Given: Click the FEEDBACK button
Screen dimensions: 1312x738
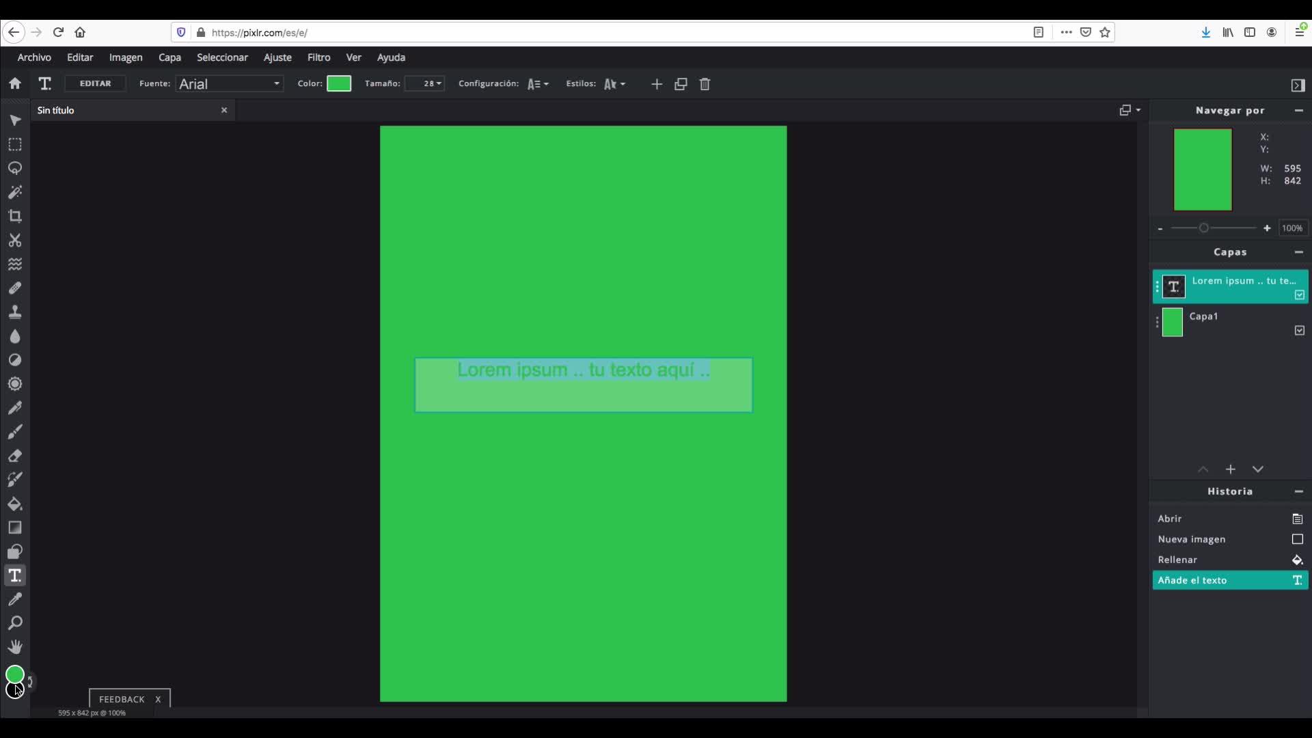Looking at the screenshot, I should pyautogui.click(x=122, y=699).
